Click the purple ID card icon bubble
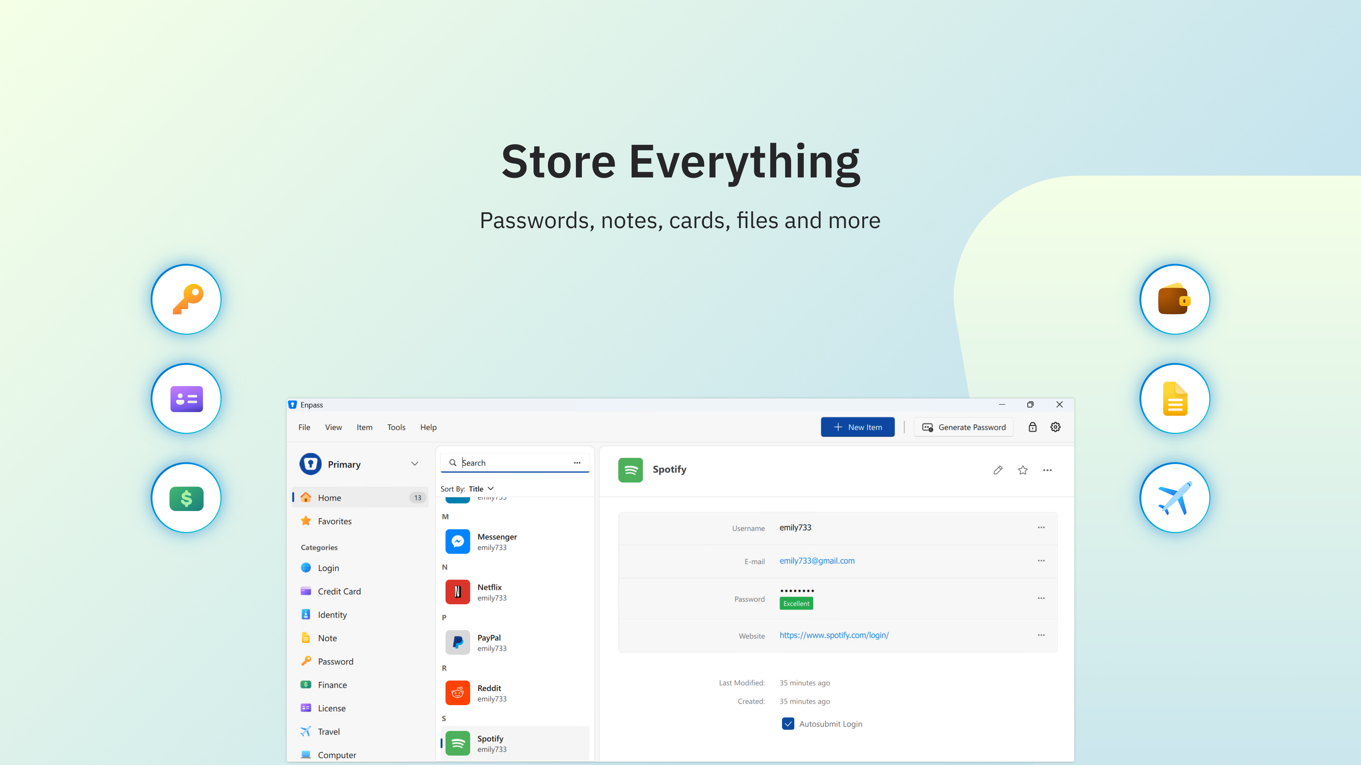 [x=186, y=398]
